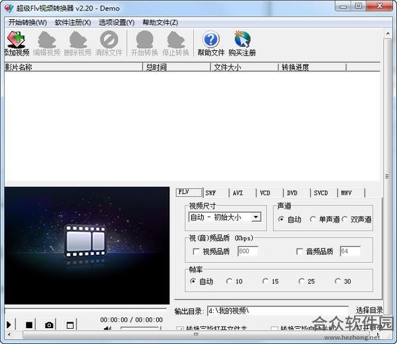Select frame rate 自动 radio button
Image resolution: width=397 pixels, height=344 pixels.
[193, 281]
